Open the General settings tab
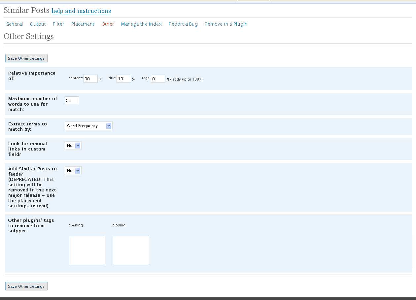Image resolution: width=416 pixels, height=300 pixels. point(14,24)
